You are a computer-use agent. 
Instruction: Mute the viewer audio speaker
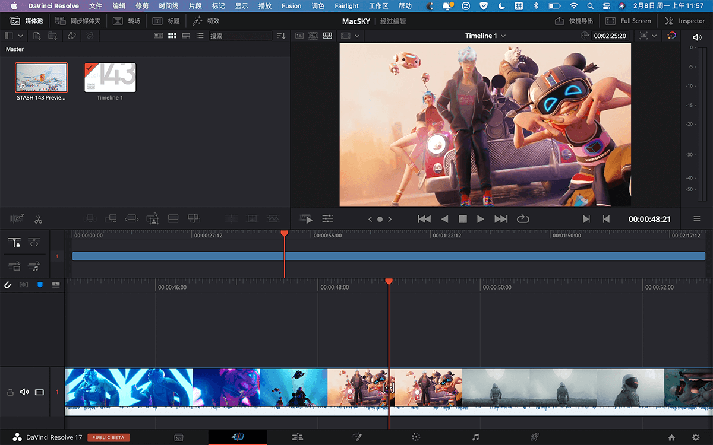pos(697,37)
